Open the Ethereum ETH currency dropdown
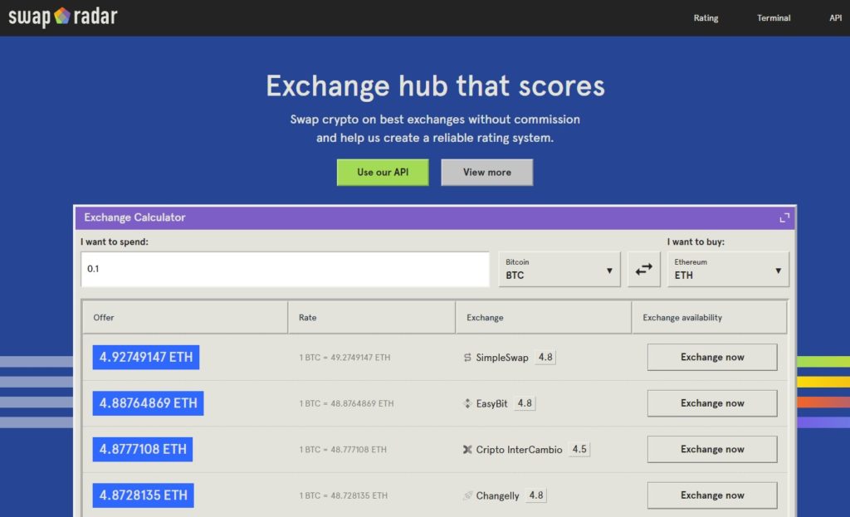The height and width of the screenshot is (517, 850). tap(728, 270)
